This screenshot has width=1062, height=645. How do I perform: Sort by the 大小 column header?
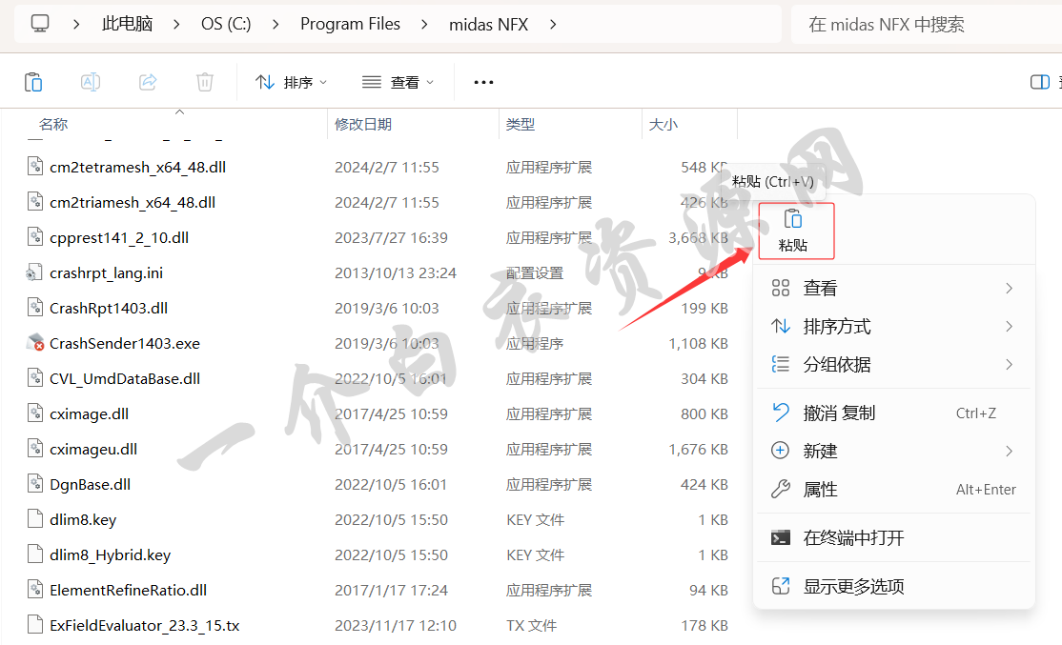pyautogui.click(x=664, y=125)
